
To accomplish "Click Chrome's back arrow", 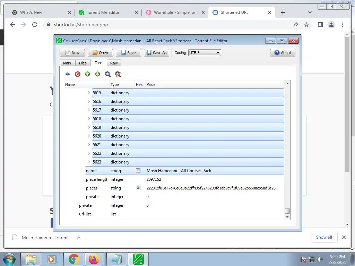I will point(12,25).
